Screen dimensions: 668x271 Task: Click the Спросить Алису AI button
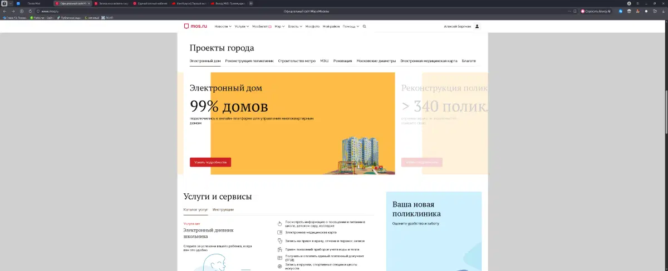tap(596, 11)
